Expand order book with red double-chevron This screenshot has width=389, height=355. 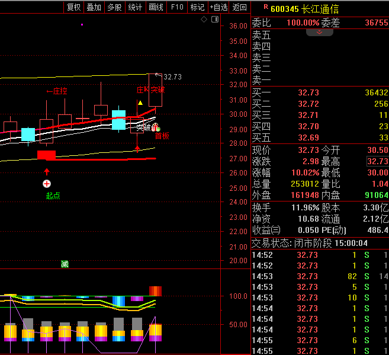click(x=320, y=32)
